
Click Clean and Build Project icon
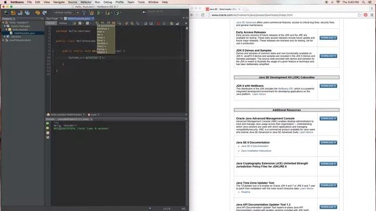[92, 12]
